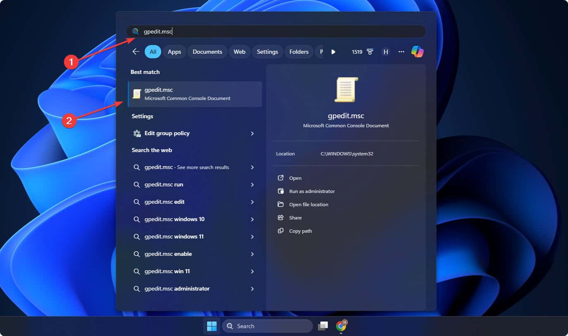568x336 pixels.
Task: Expand chevron for gpedit.msc enable
Action: point(252,254)
